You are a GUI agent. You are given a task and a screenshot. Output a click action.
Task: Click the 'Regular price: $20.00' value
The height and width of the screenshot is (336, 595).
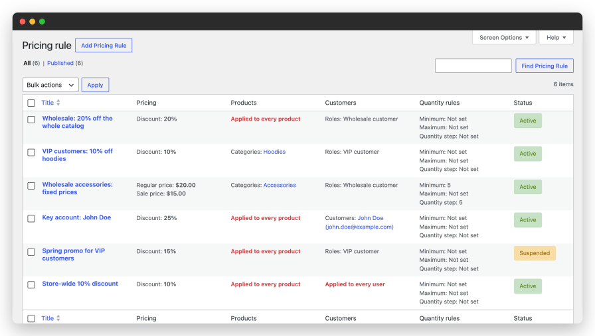[166, 186]
